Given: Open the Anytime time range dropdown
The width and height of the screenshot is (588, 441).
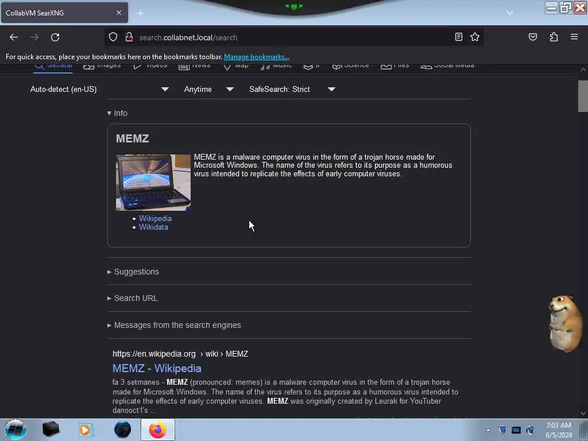Looking at the screenshot, I should tap(209, 89).
